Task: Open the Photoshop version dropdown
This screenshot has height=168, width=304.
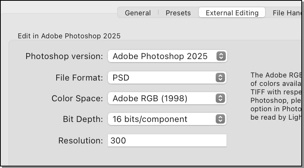Action: click(167, 56)
